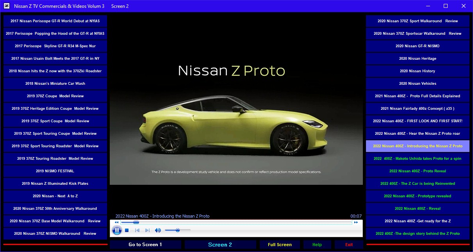The width and height of the screenshot is (473, 252).
Task: Click the rewind arrows icon
Action: 116,222
